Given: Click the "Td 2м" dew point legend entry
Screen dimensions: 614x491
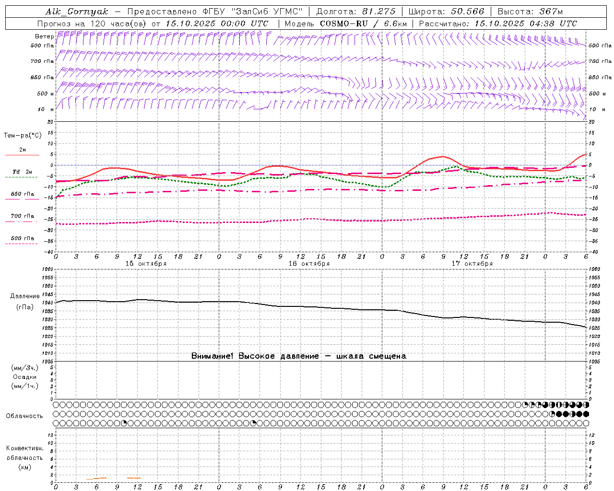Looking at the screenshot, I should [x=23, y=172].
